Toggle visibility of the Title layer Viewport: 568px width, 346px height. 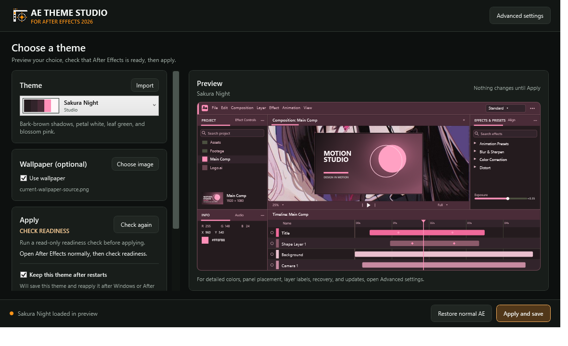(272, 233)
